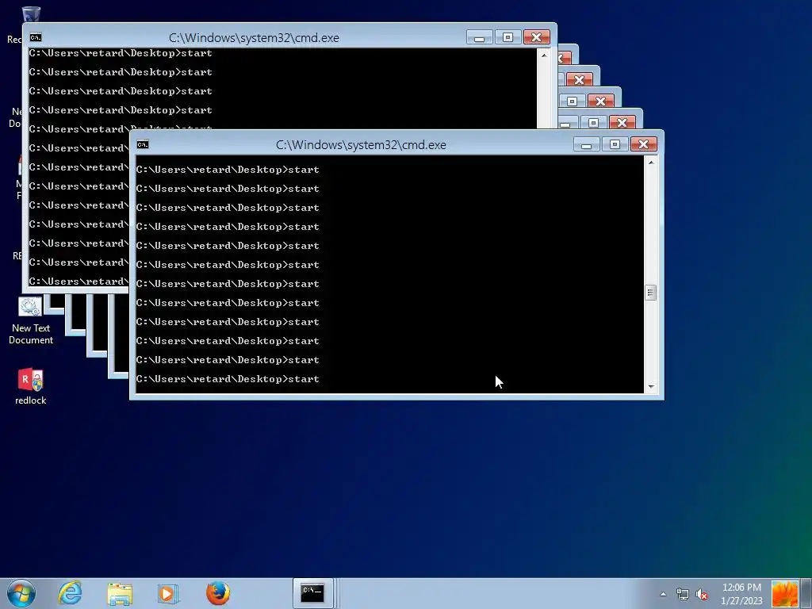Click the network icon in system tray

coord(683,594)
